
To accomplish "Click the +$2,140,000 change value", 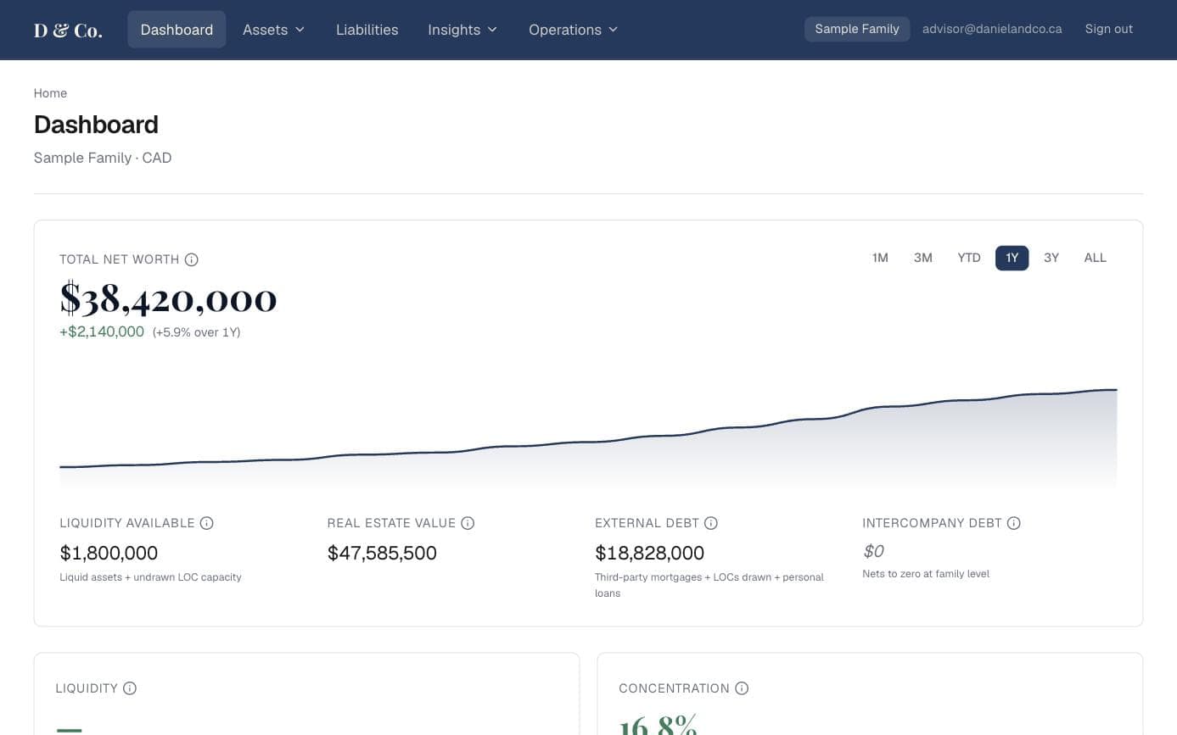I will (x=102, y=332).
